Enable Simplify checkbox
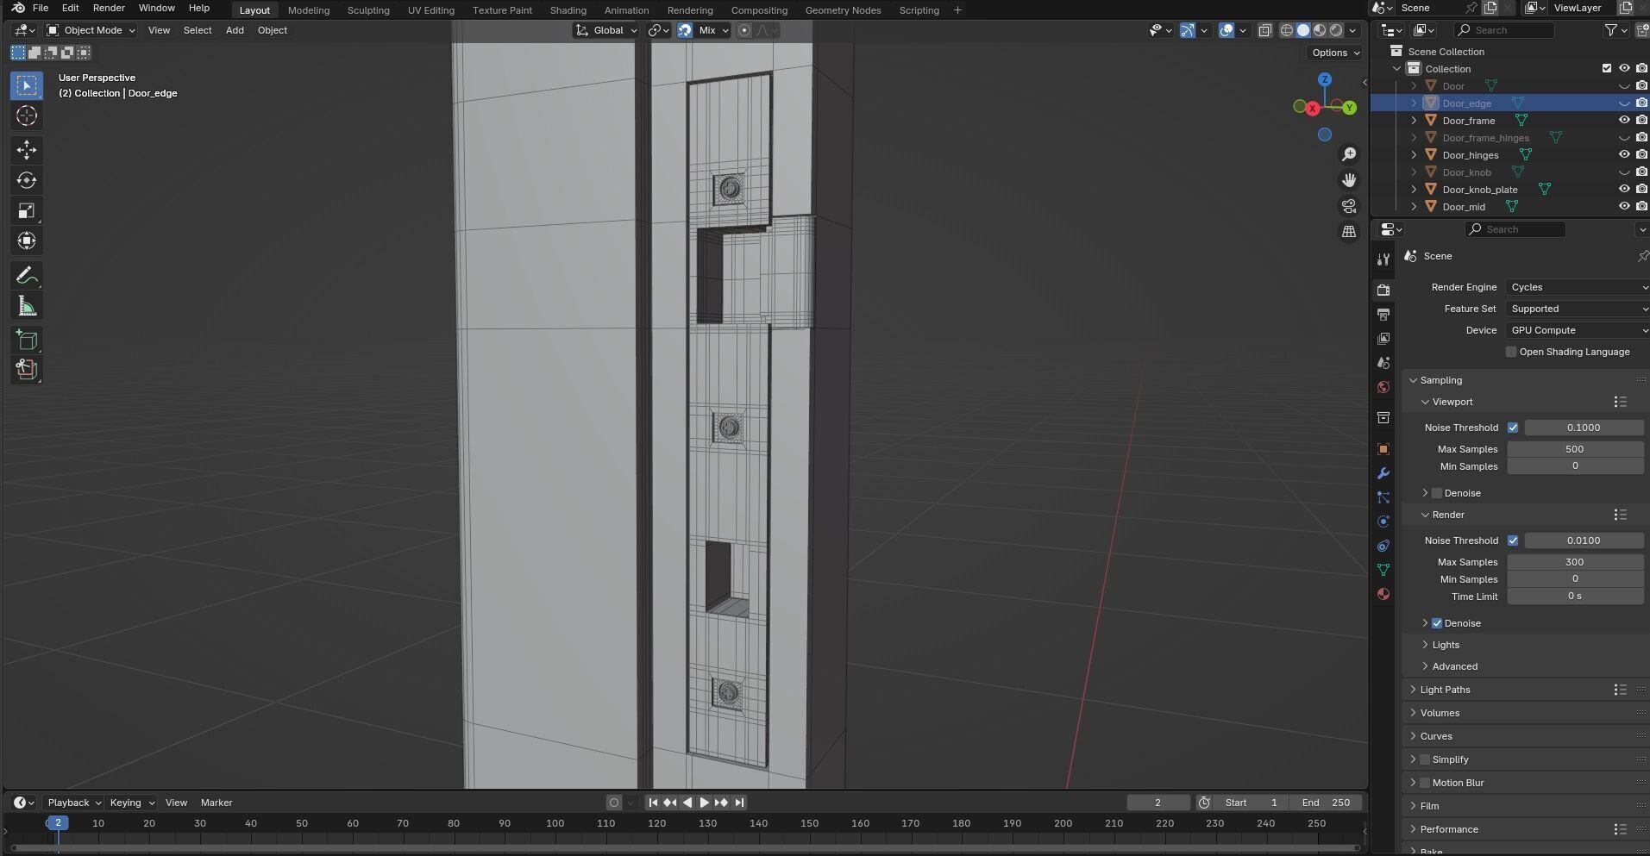The width and height of the screenshot is (1650, 856). pos(1425,759)
